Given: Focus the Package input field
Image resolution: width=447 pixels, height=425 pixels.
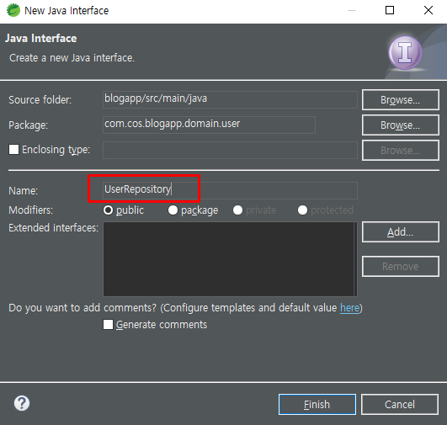Looking at the screenshot, I should click(209, 125).
